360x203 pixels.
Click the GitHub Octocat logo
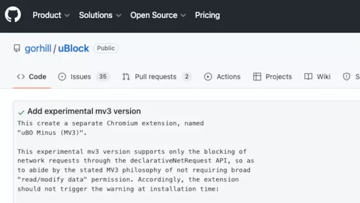(x=13, y=14)
